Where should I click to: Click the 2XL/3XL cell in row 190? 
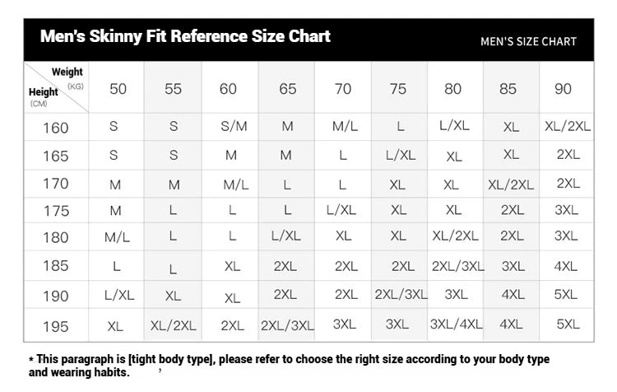pyautogui.click(x=401, y=294)
